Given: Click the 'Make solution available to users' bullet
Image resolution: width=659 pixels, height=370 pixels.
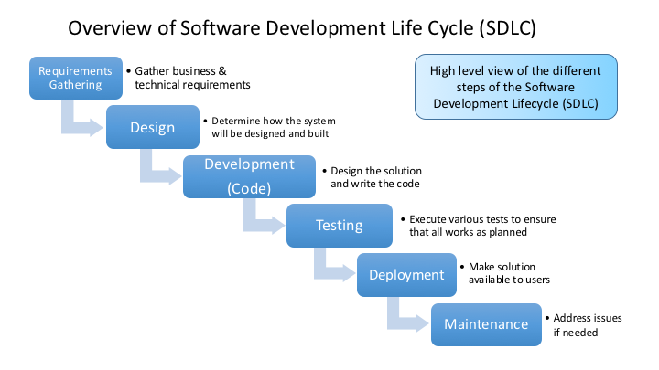Looking at the screenshot, I should click(x=513, y=272).
